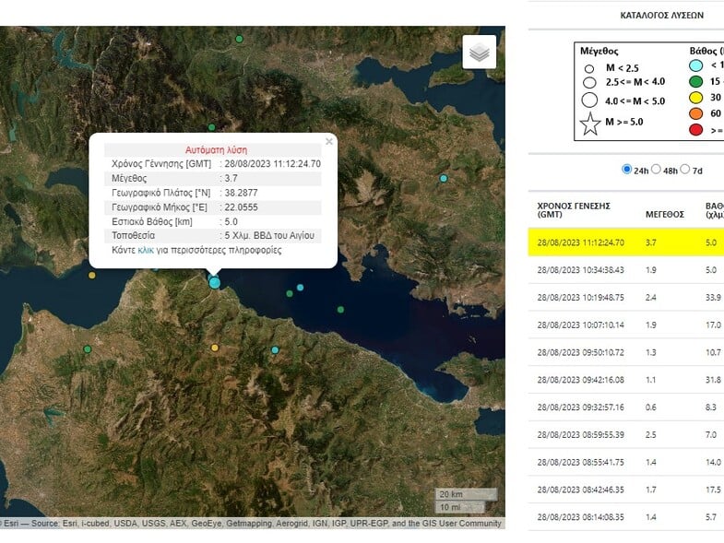
Task: Select the green marker at map top
Action: 239,39
